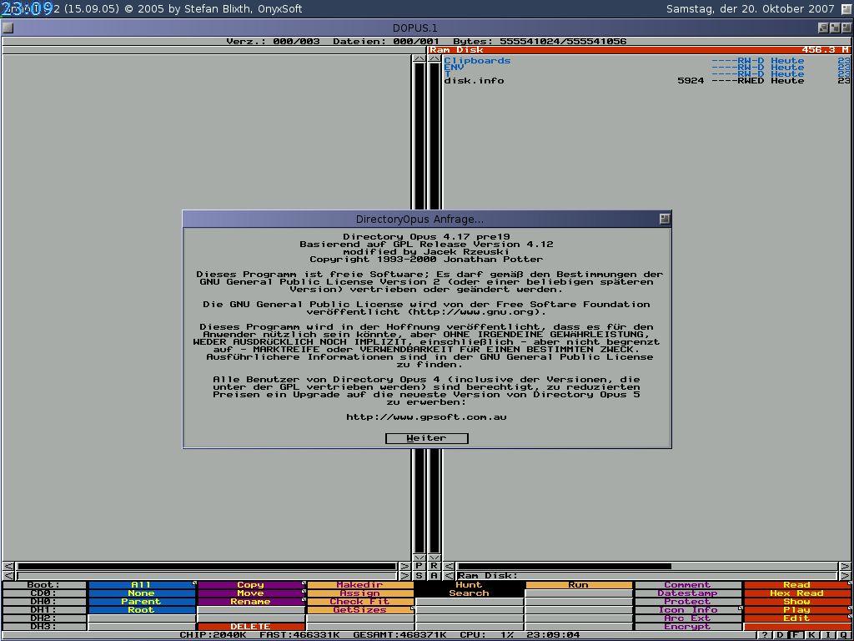Click the left pane scroll-up arrow
Viewport: 854px width, 641px height.
pos(419,58)
